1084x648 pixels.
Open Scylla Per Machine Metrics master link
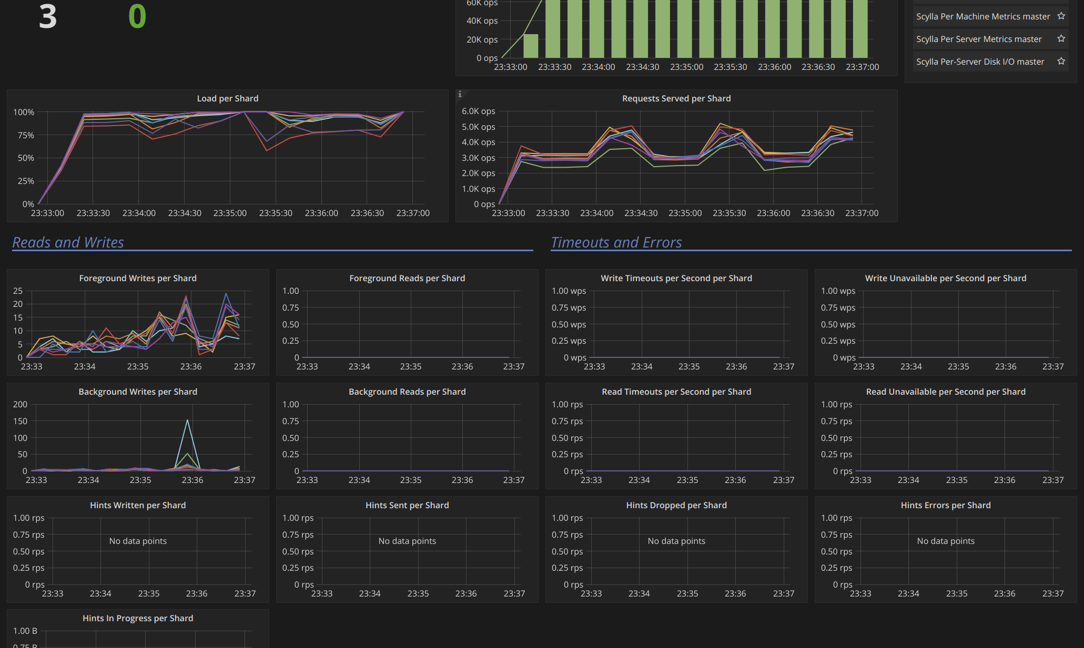[x=982, y=16]
